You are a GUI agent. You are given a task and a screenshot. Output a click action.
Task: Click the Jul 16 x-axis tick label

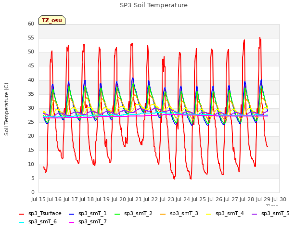[x=54, y=199]
